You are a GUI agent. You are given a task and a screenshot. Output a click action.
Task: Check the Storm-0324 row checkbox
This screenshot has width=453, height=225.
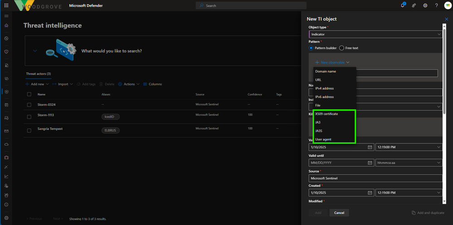[x=29, y=105]
